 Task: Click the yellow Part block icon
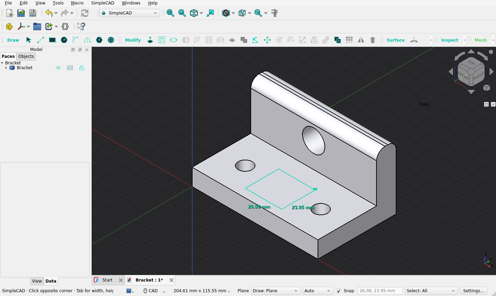pyautogui.click(x=9, y=27)
